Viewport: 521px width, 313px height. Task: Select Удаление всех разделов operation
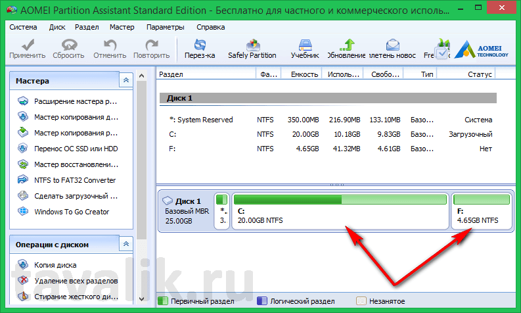click(76, 281)
